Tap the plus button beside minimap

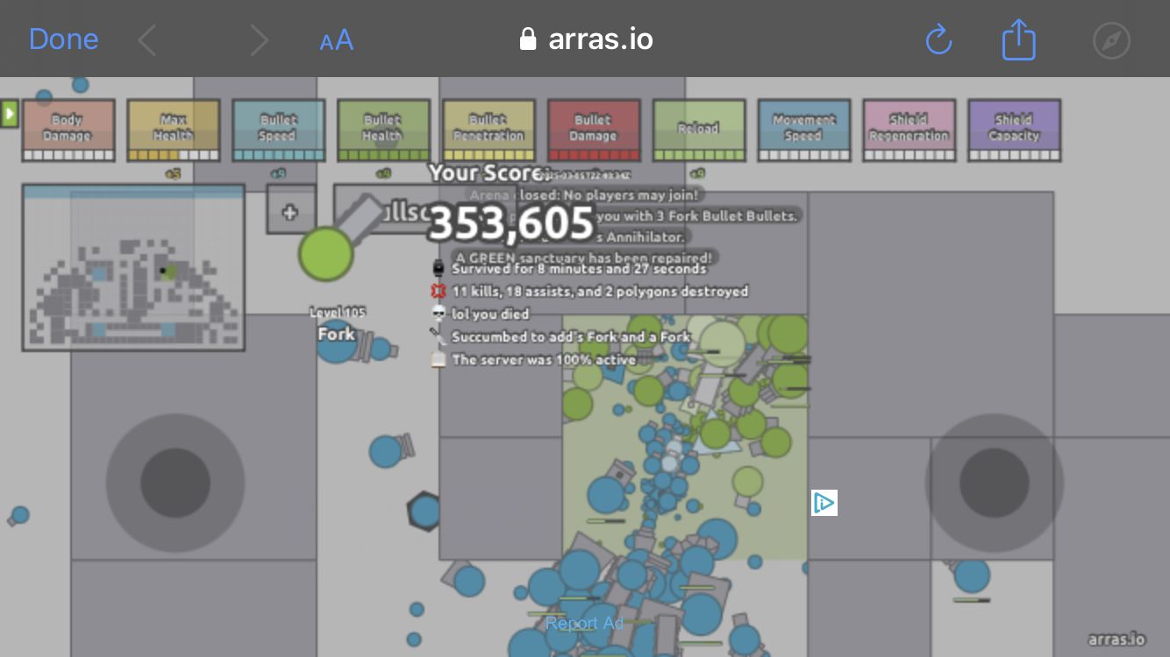(x=290, y=211)
